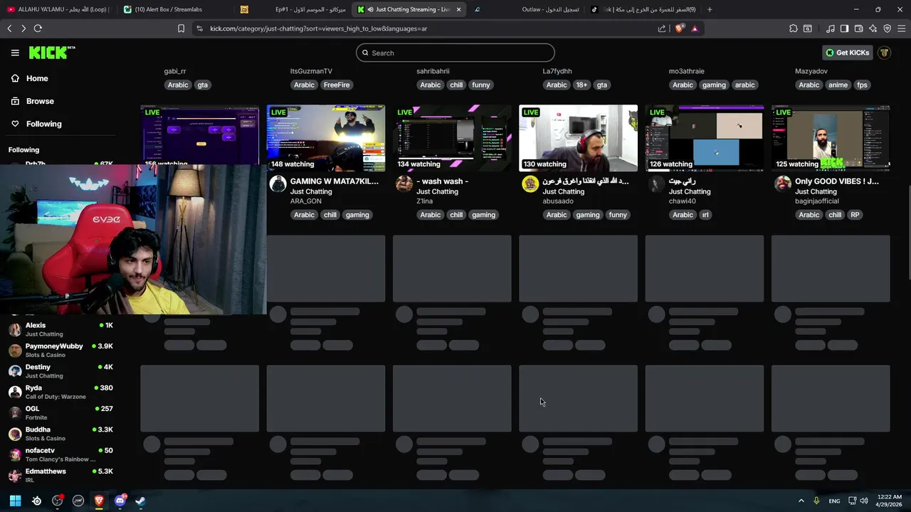Open baginjaofficial stream thumbnail with 125 watching
This screenshot has height=512, width=911.
click(831, 138)
